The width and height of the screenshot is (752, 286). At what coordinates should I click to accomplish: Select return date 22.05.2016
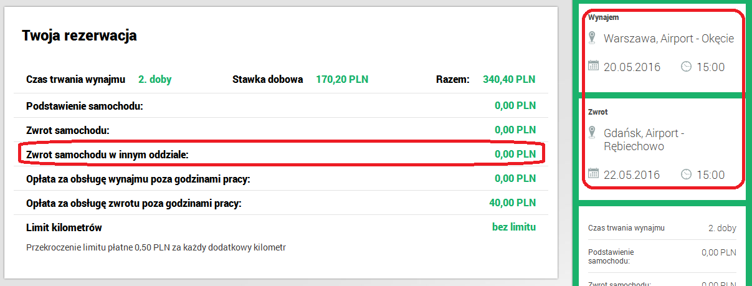[x=632, y=174]
